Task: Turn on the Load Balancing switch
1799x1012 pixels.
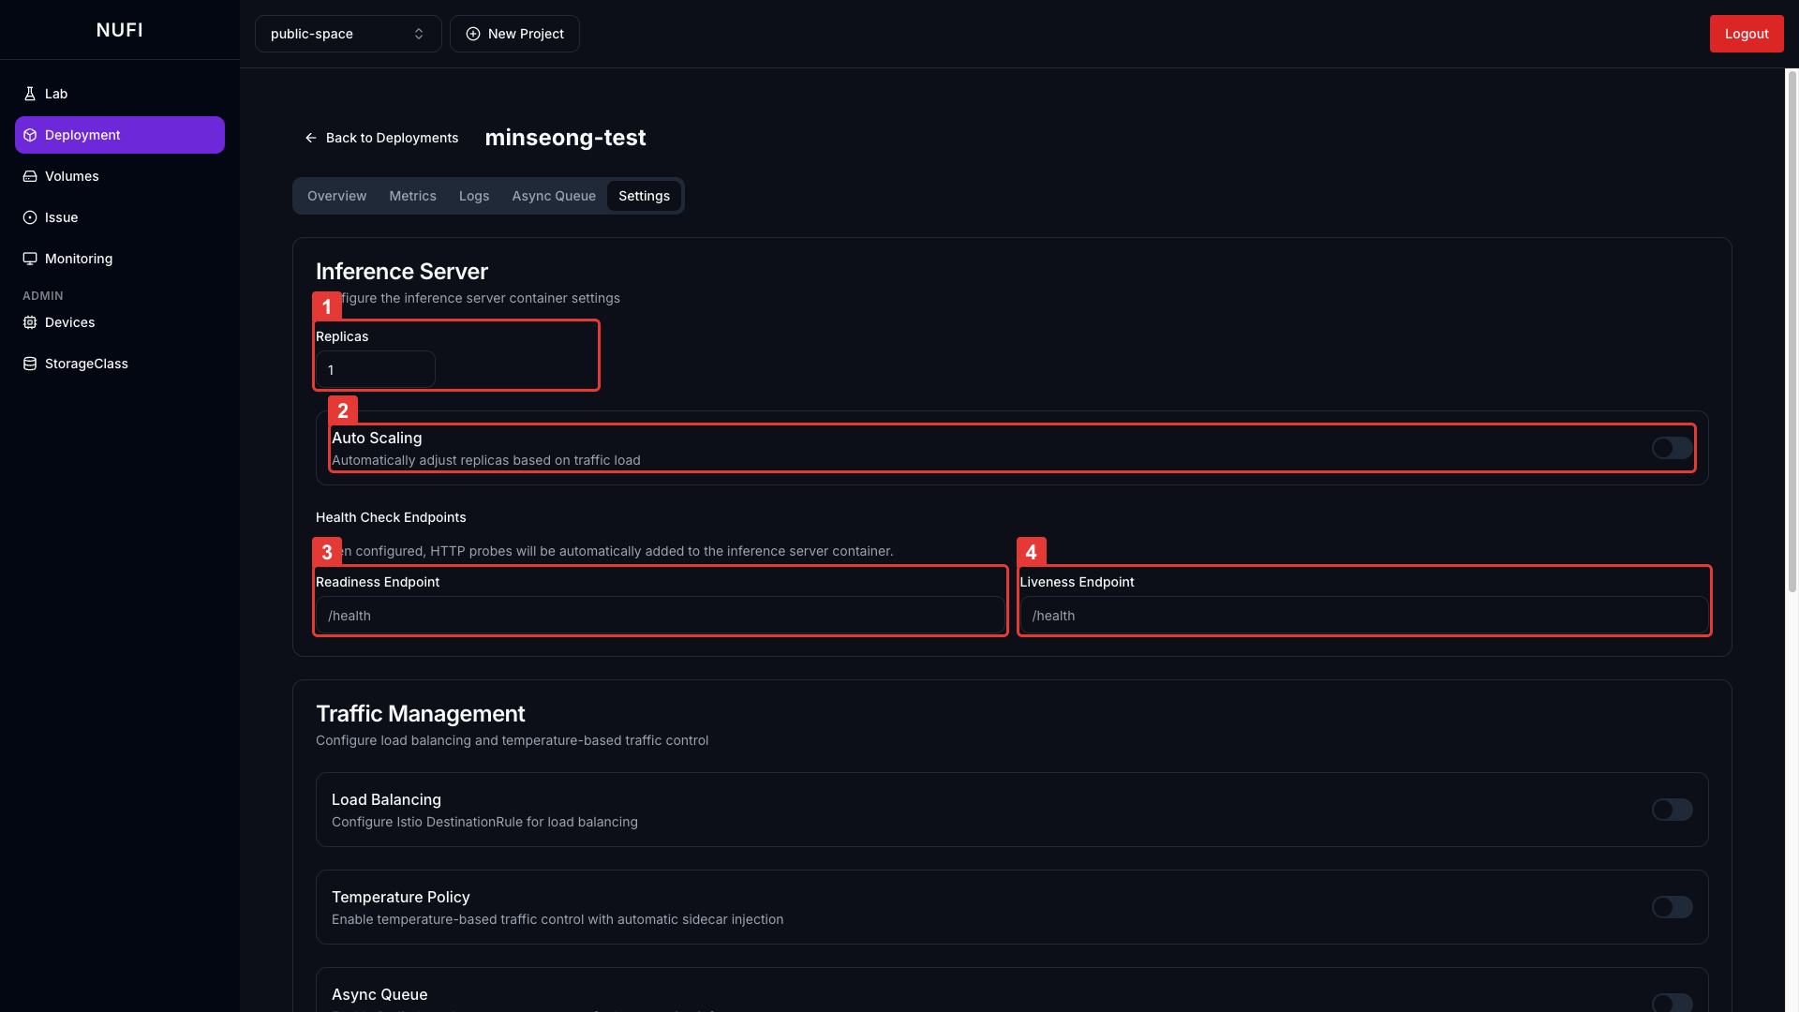Action: tap(1672, 810)
